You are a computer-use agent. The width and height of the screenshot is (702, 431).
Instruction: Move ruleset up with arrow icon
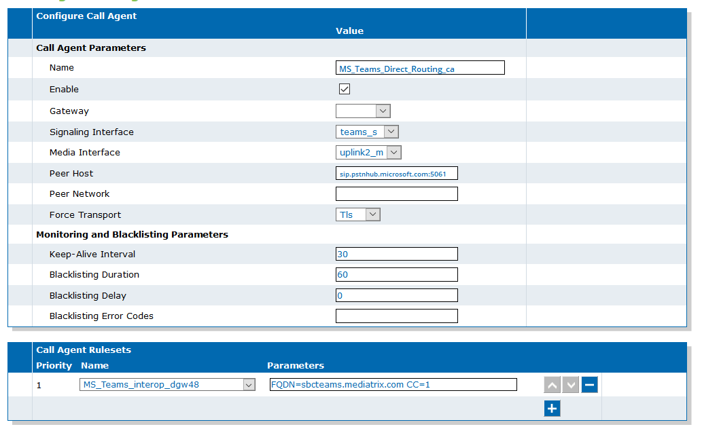[552, 384]
